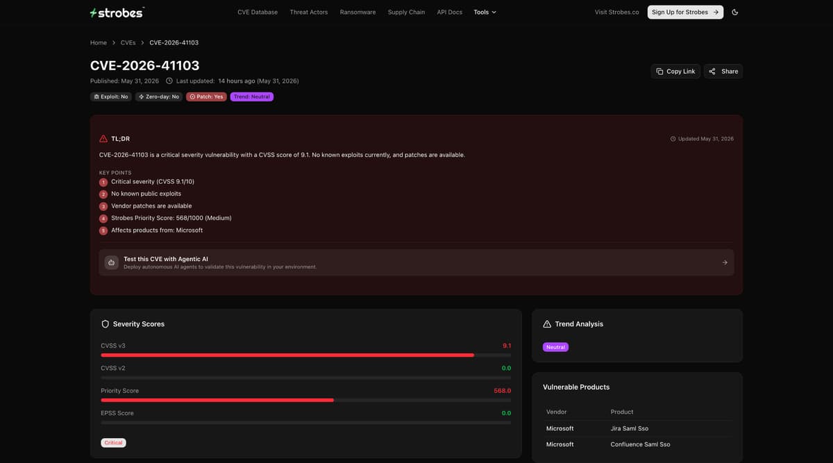Open Test this CVE with Agentic AI

tap(416, 262)
